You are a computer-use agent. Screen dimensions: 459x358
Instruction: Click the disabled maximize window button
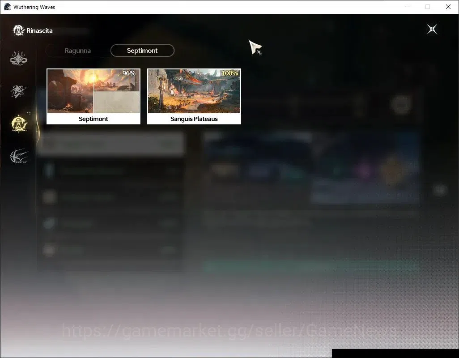428,7
